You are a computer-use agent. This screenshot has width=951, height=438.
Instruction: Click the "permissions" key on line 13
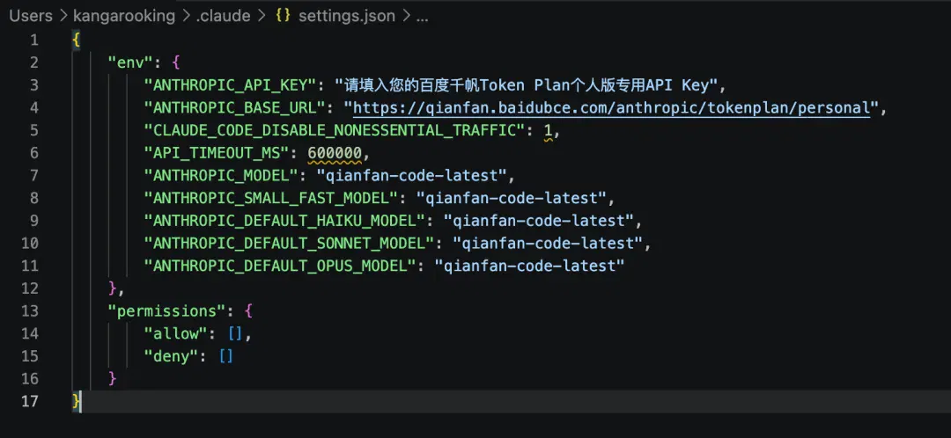[x=166, y=310]
